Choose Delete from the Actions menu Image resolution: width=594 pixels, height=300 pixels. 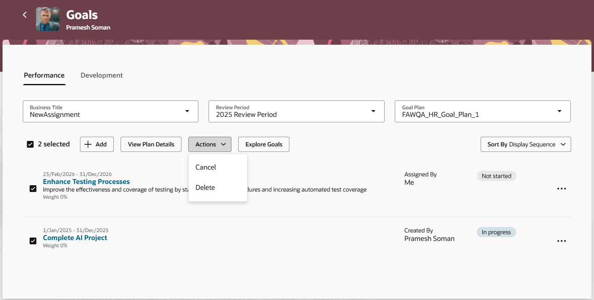(x=205, y=187)
